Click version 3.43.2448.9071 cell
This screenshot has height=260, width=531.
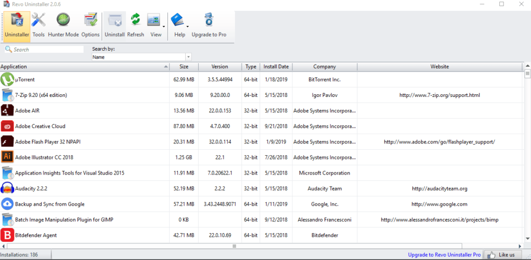click(220, 204)
